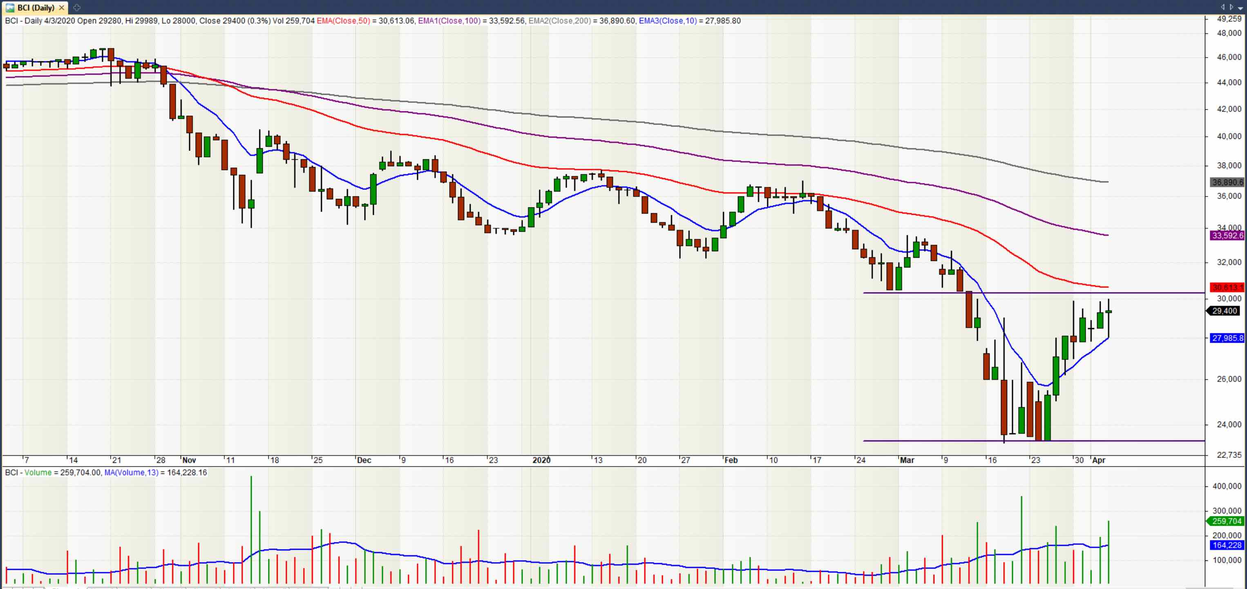Expand the tab list dropdown arrow
Image resolution: width=1247 pixels, height=589 pixels.
1240,8
